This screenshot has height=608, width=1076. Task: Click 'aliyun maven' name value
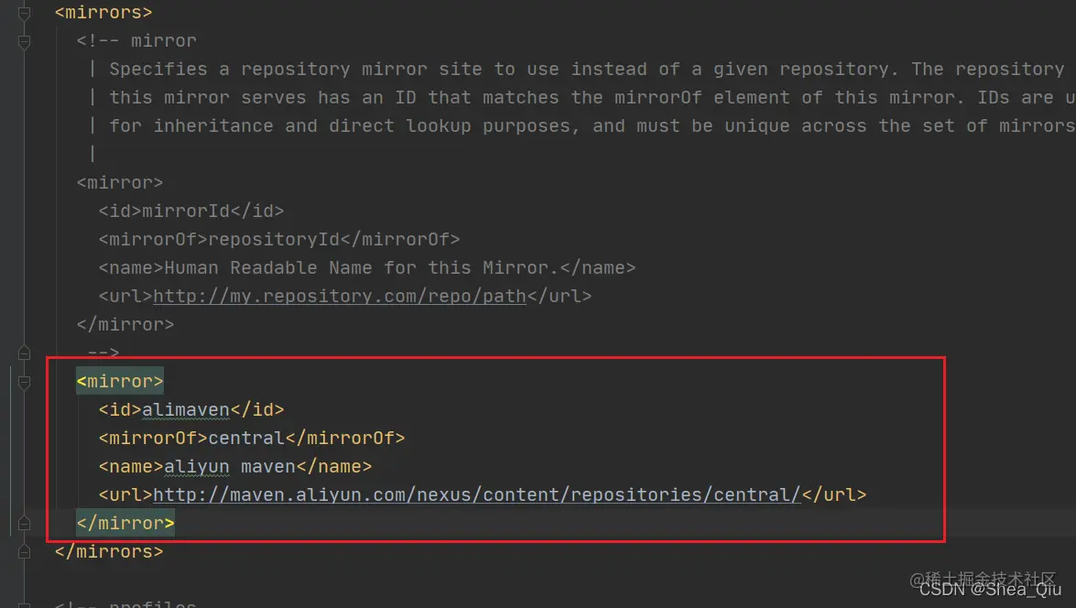pos(230,467)
